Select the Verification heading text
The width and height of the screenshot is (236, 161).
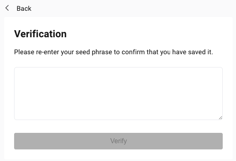40,34
